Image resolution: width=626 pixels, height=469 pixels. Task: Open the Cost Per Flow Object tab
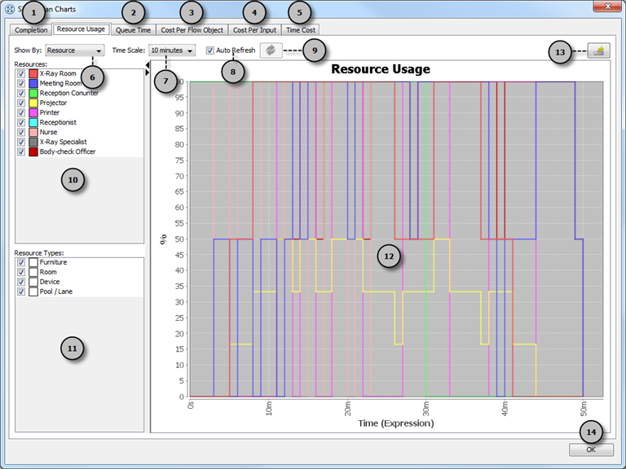coord(192,30)
